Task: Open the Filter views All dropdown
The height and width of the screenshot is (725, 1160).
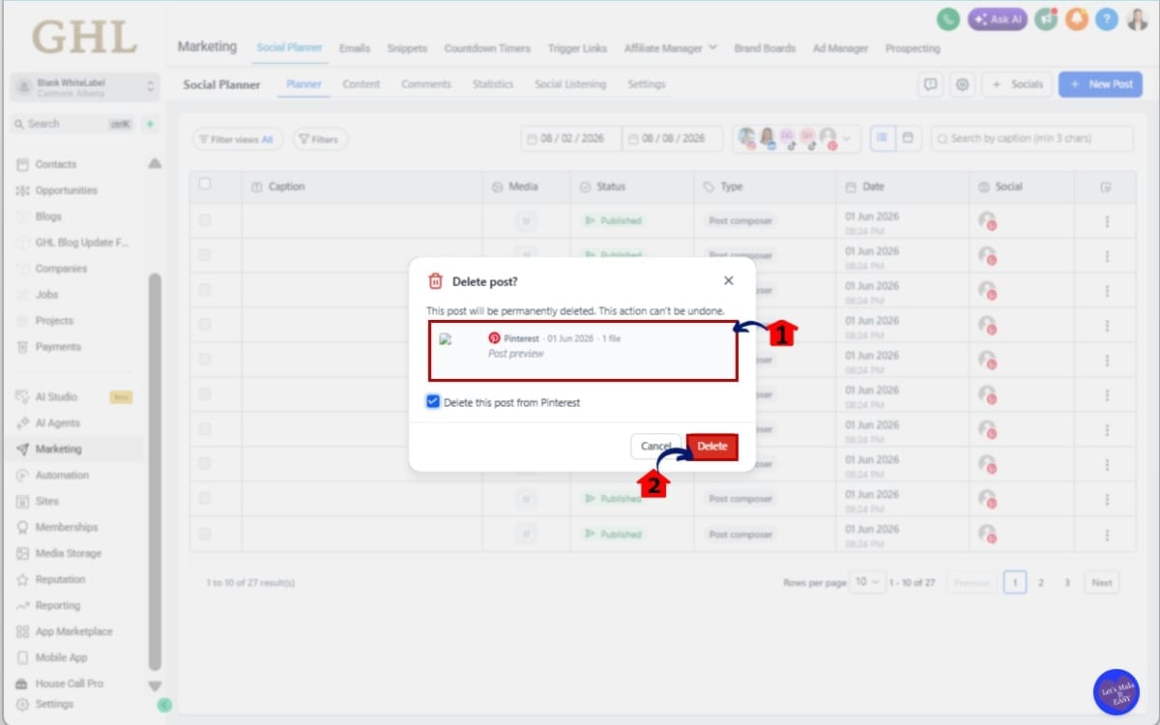Action: (x=237, y=139)
